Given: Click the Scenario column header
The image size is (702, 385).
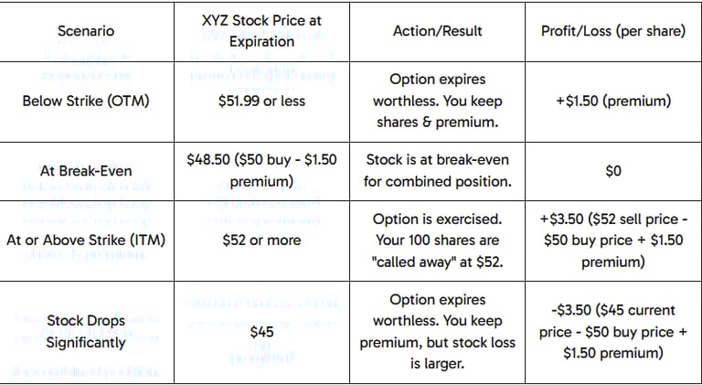Looking at the screenshot, I should pyautogui.click(x=86, y=31).
